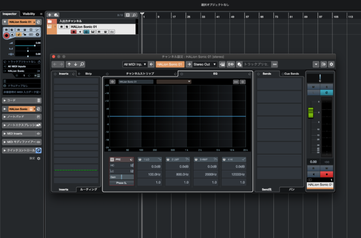This screenshot has height=238, width=361.
Task: Toggle Mute button on the channel strip fader
Action: tap(313, 87)
